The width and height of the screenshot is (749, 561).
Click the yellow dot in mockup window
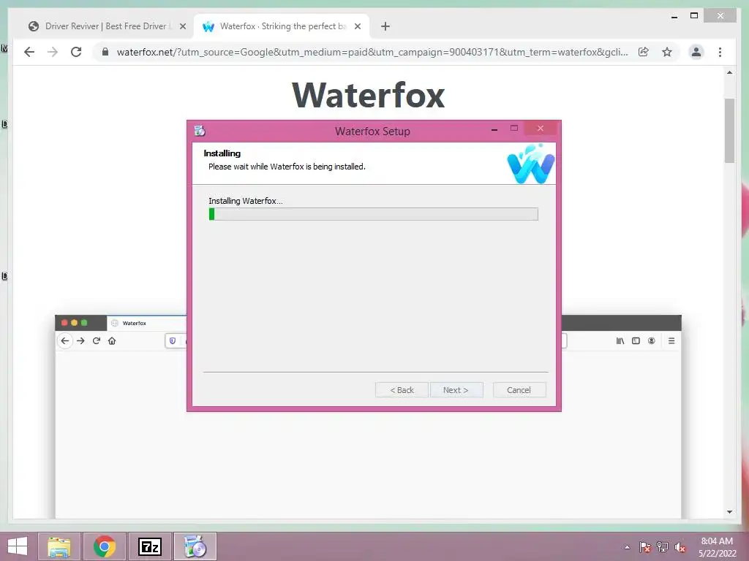tap(74, 323)
